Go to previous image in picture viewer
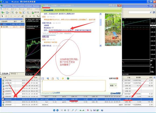The width and height of the screenshot is (156, 113). click(54, 110)
